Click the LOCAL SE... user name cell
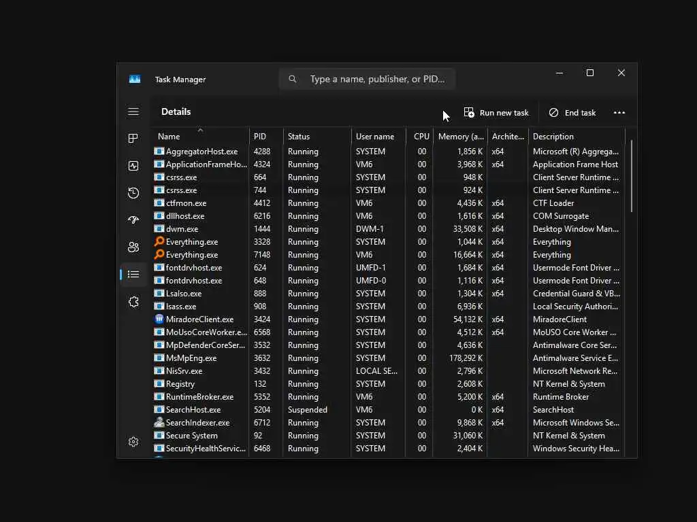 pyautogui.click(x=376, y=370)
